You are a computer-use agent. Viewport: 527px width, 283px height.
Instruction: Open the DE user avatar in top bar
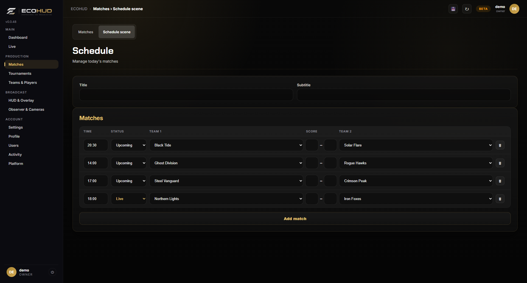[514, 9]
